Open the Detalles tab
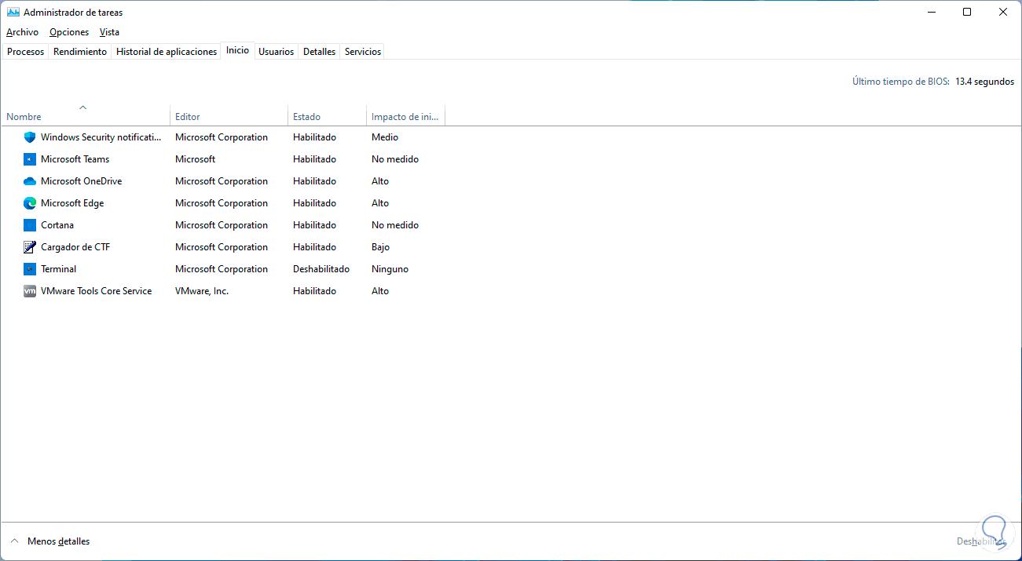The height and width of the screenshot is (561, 1022). (319, 52)
